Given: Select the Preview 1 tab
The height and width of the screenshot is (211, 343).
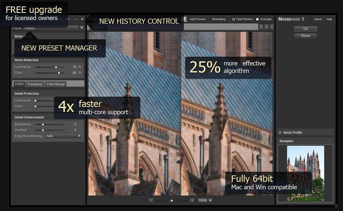Looking at the screenshot, I should tap(98, 27).
